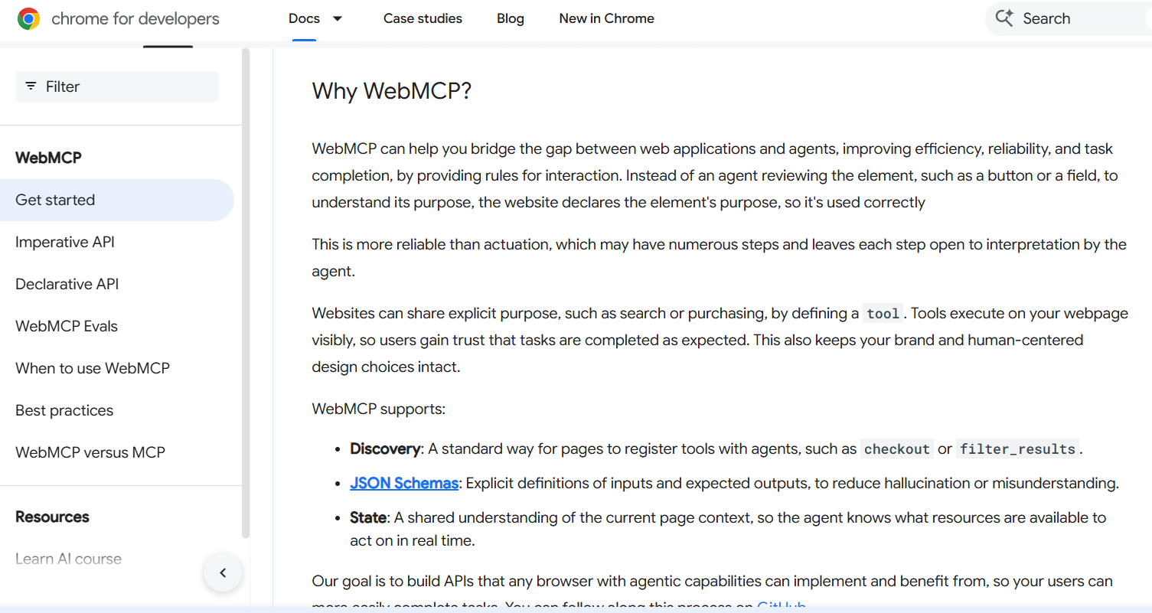Click the sidebar vertical scrollbar
Viewport: 1152px width, 613px height.
tap(246, 293)
